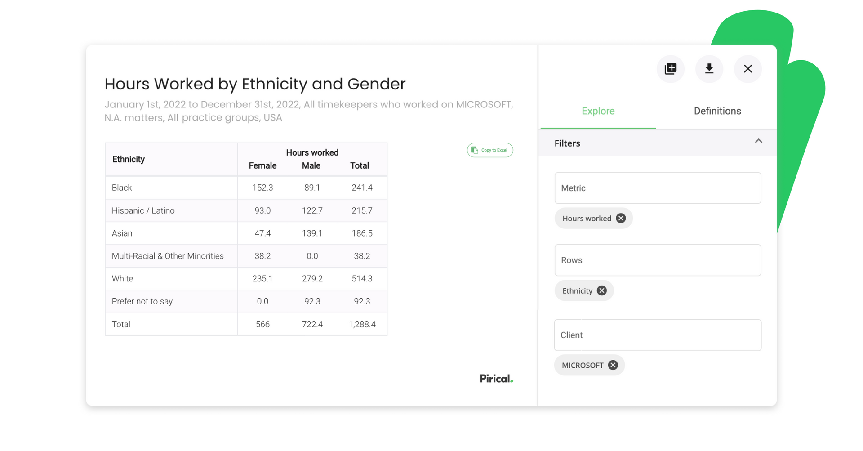
Task: Remove the Ethnicity rows chip
Action: click(x=602, y=290)
